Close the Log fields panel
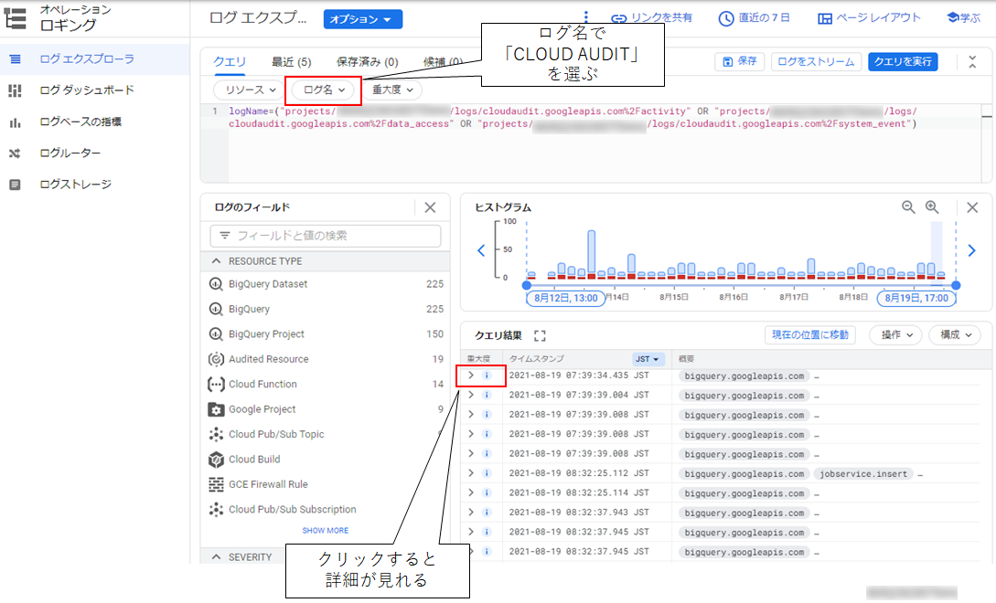 click(430, 207)
